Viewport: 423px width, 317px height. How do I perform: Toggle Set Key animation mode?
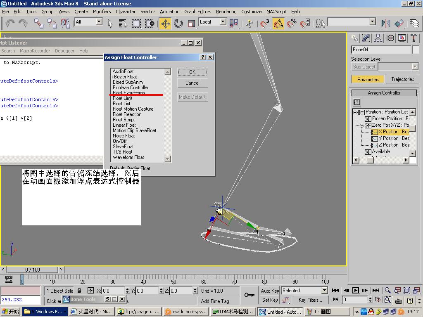tap(270, 300)
